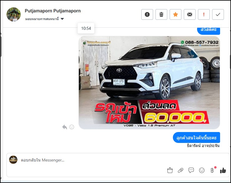Flag conversation with red exclamation icon

204,14
